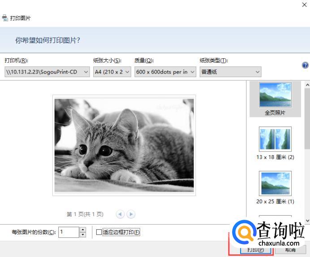Click the layout list scrollbar up arrow

(x=307, y=85)
